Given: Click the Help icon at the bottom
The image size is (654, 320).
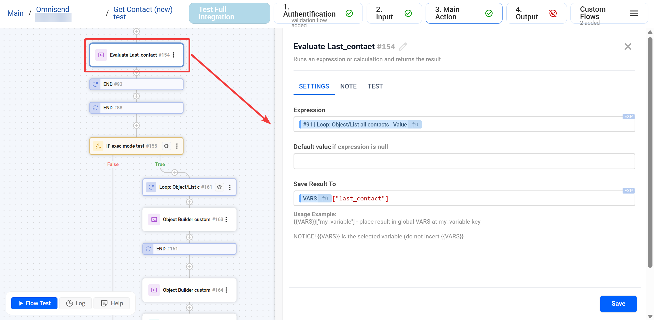Looking at the screenshot, I should pyautogui.click(x=104, y=303).
